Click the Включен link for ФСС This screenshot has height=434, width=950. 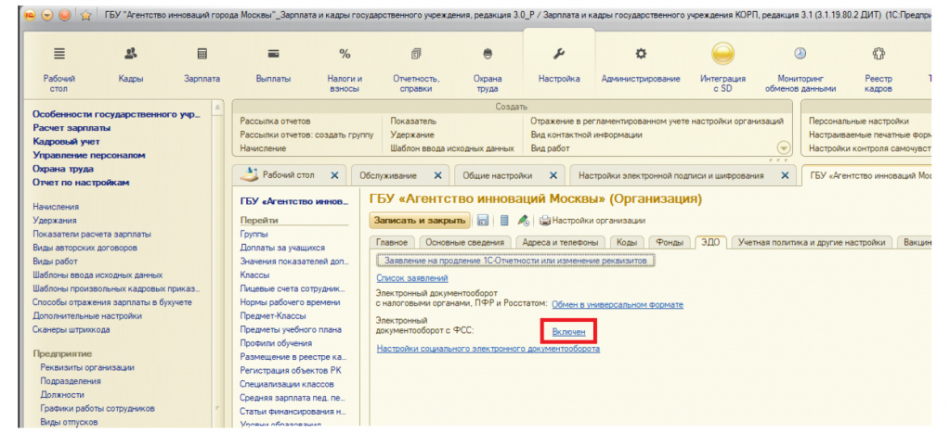tap(568, 331)
